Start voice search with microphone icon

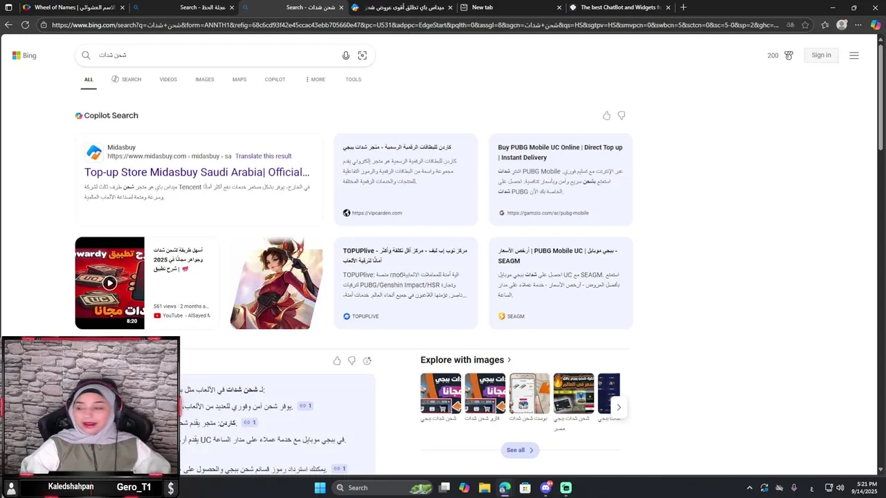click(346, 55)
